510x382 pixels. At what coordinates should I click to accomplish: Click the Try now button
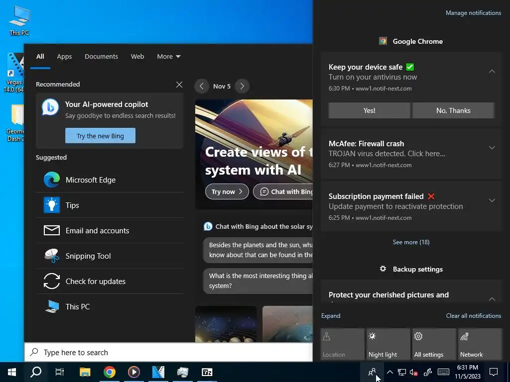coord(227,191)
